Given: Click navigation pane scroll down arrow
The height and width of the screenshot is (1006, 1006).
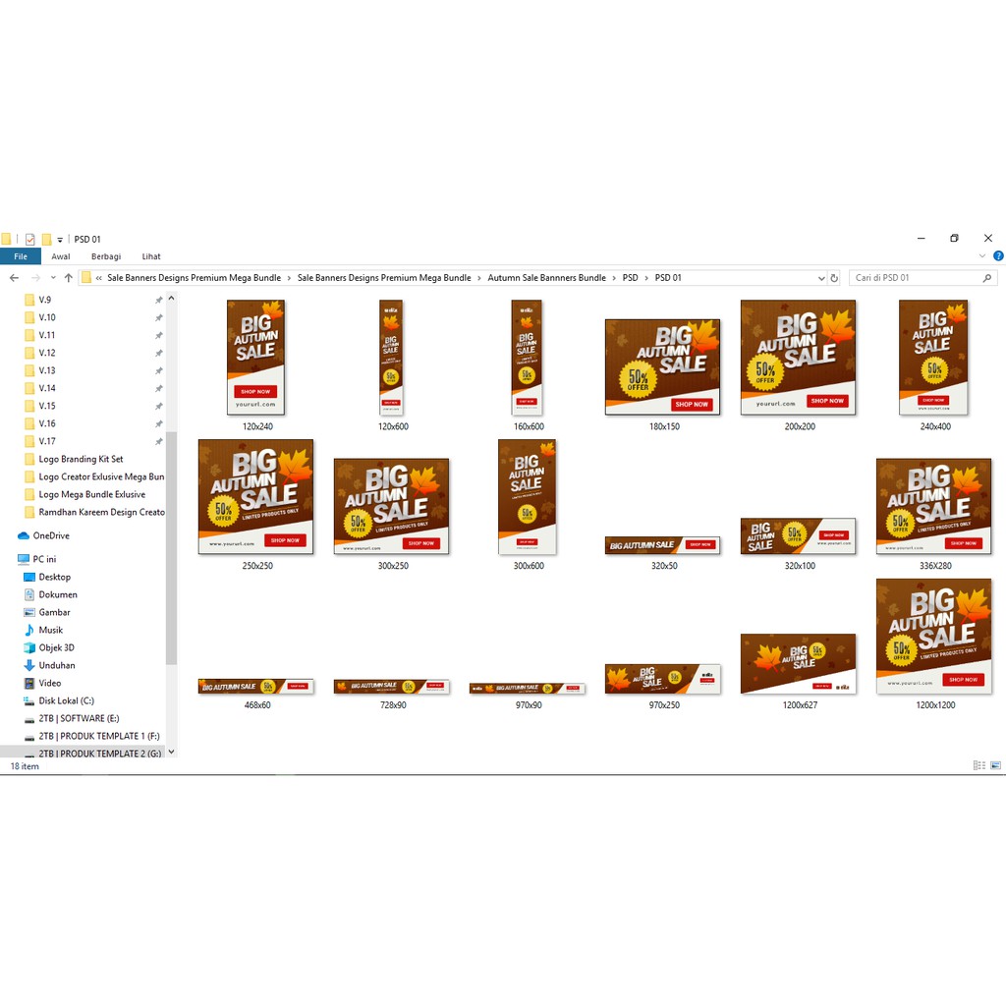Looking at the screenshot, I should [171, 752].
